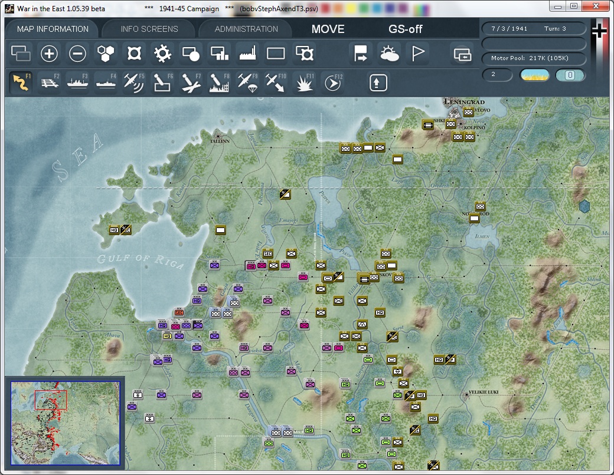Open the ADMINISTRATION tab

pyautogui.click(x=246, y=29)
